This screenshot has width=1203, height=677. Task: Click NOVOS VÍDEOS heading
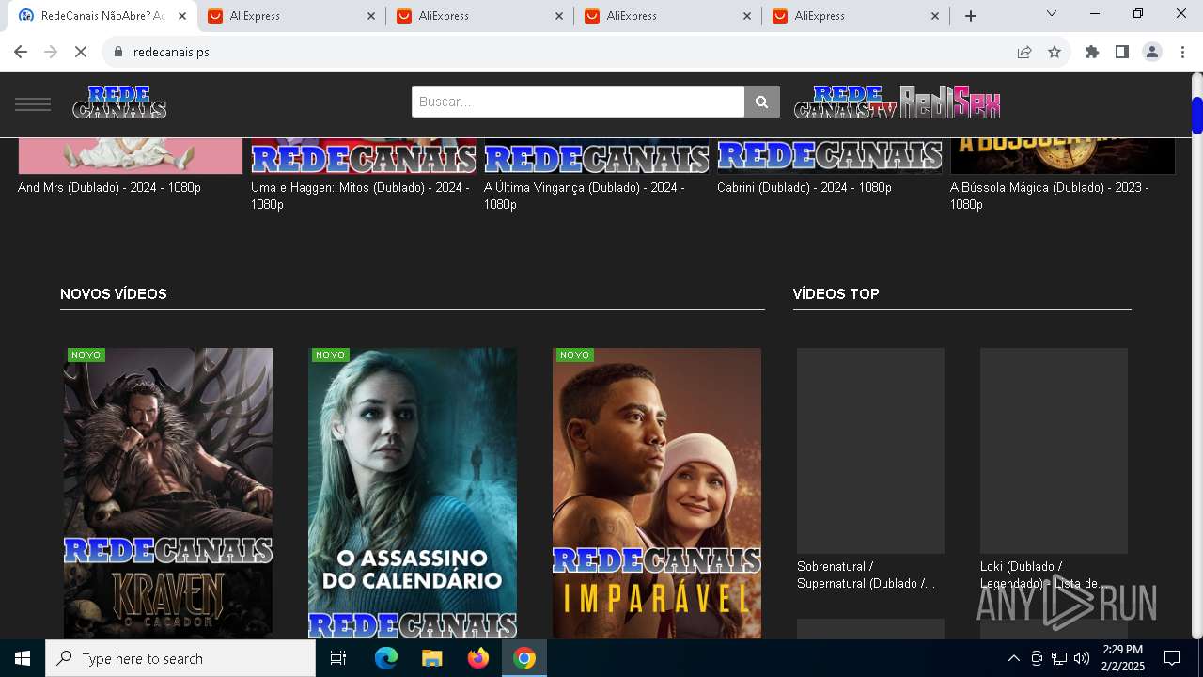pos(114,294)
